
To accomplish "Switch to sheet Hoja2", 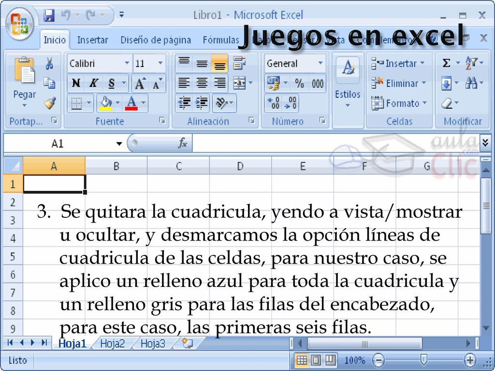I will (112, 343).
